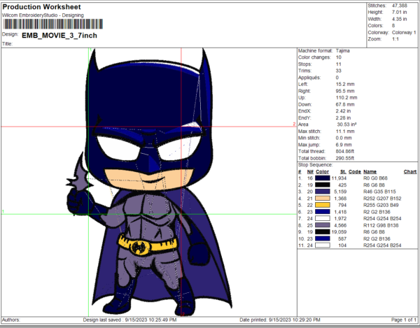The image size is (420, 328).
Task: Click the Chart column header
Action: [409, 171]
